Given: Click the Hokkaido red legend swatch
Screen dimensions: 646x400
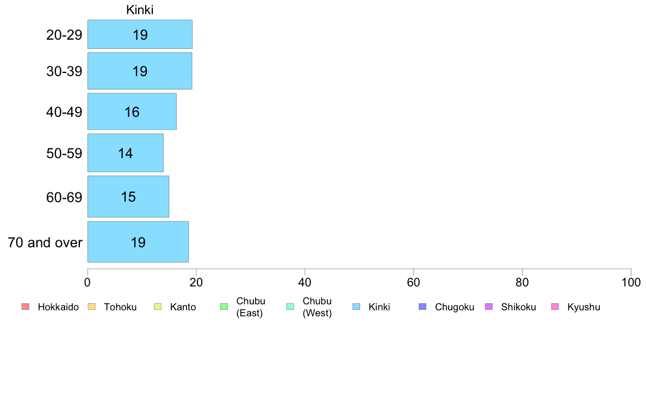Looking at the screenshot, I should [26, 307].
